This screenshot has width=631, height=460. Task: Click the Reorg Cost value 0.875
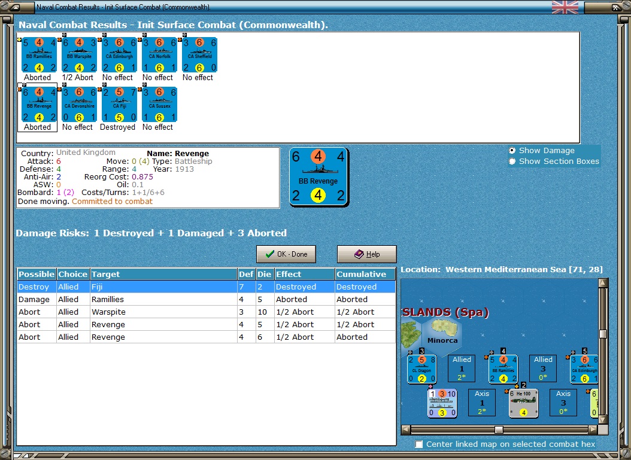coord(142,177)
